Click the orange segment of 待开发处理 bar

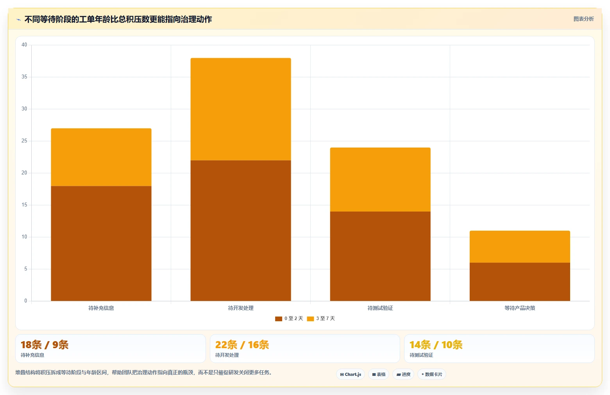(x=241, y=109)
